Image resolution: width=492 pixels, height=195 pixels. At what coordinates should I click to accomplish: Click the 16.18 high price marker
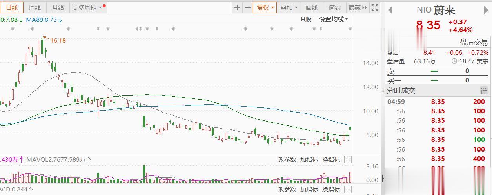[x=58, y=40]
